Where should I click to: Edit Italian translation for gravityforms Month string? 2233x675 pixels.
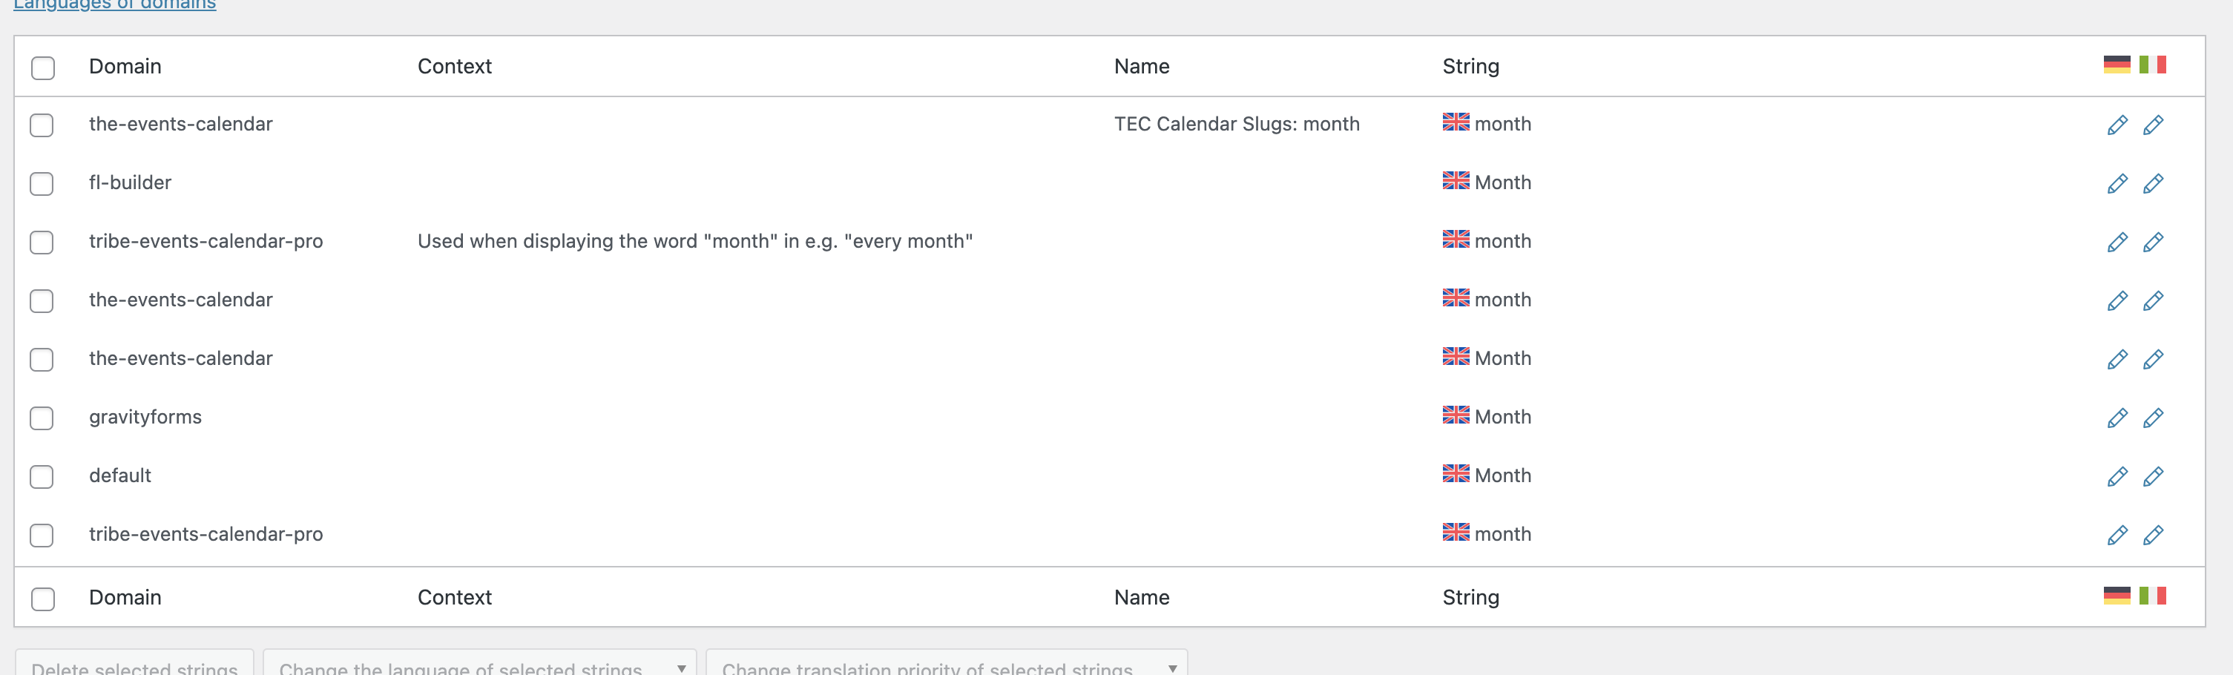point(2153,418)
